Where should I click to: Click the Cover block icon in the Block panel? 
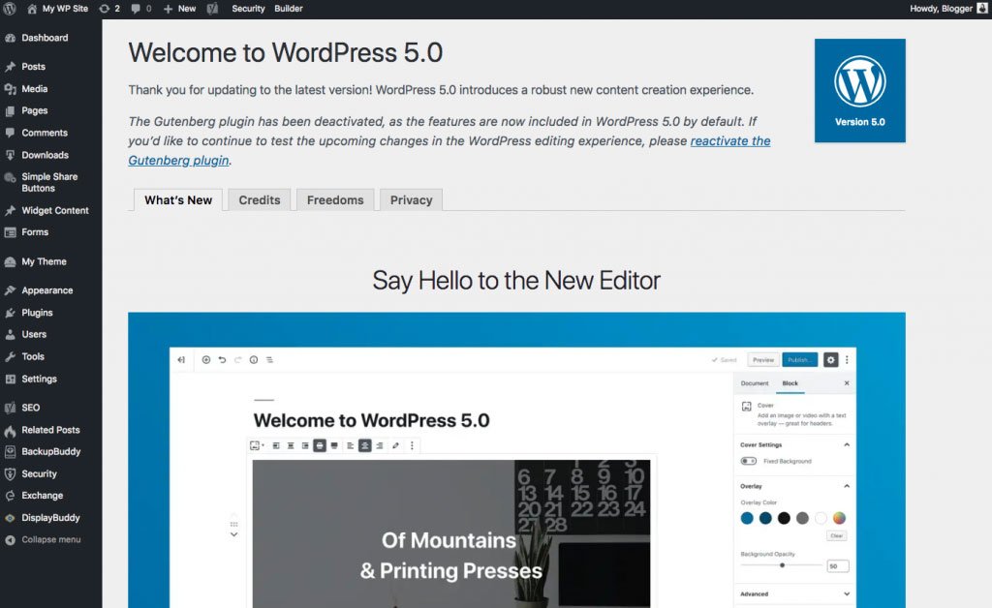747,407
